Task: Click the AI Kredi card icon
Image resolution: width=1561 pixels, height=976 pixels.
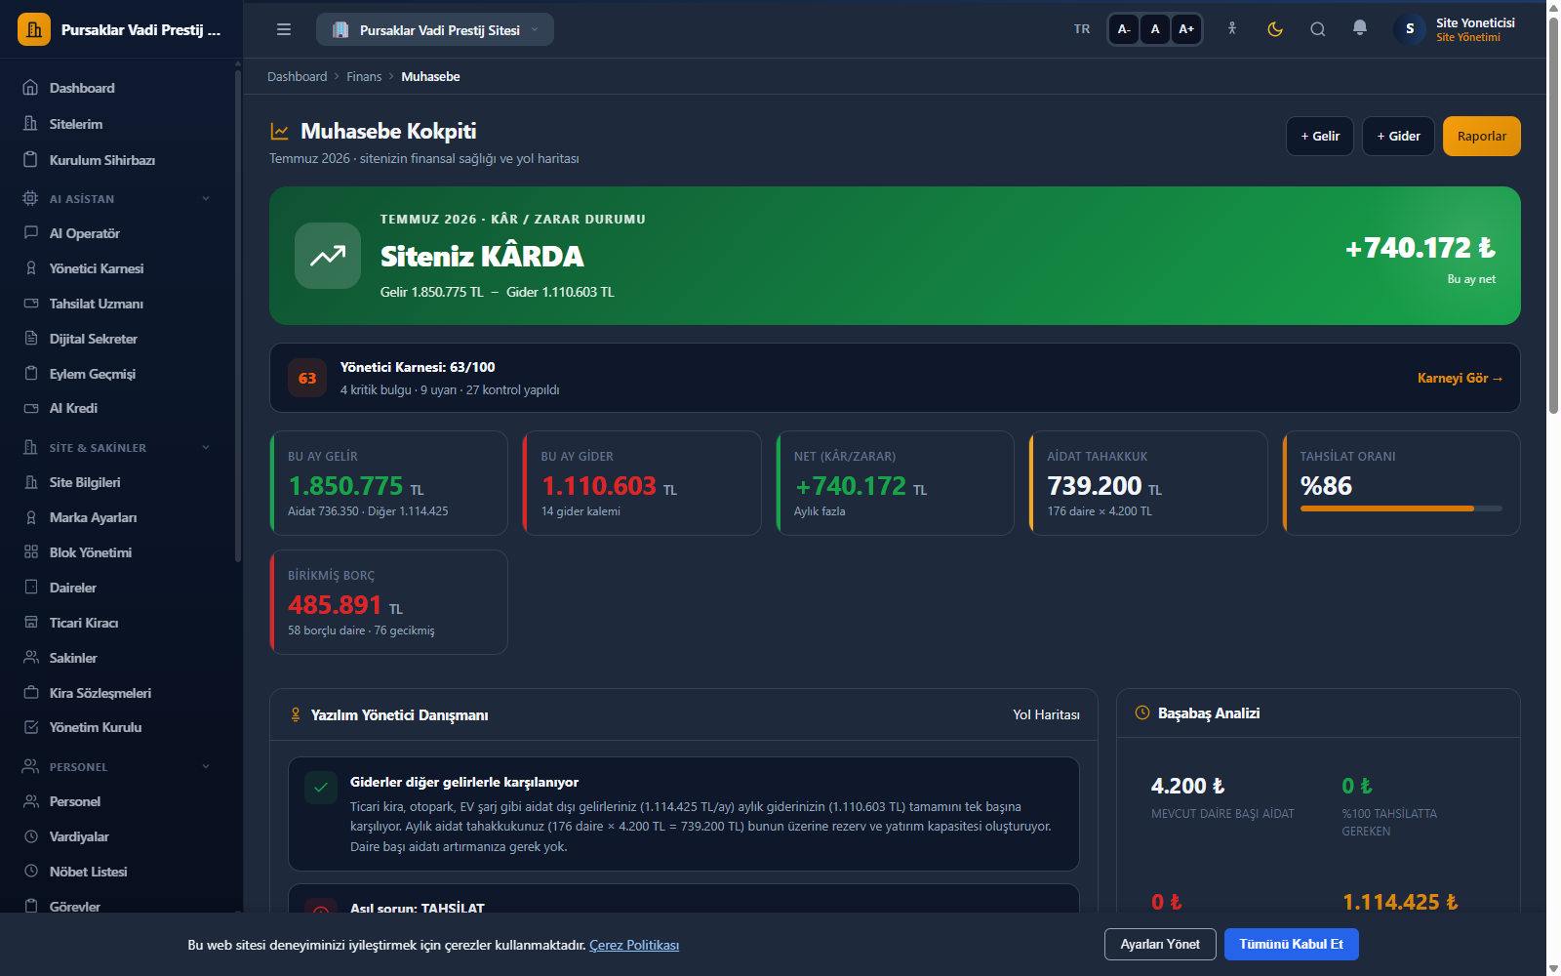Action: pos(31,408)
